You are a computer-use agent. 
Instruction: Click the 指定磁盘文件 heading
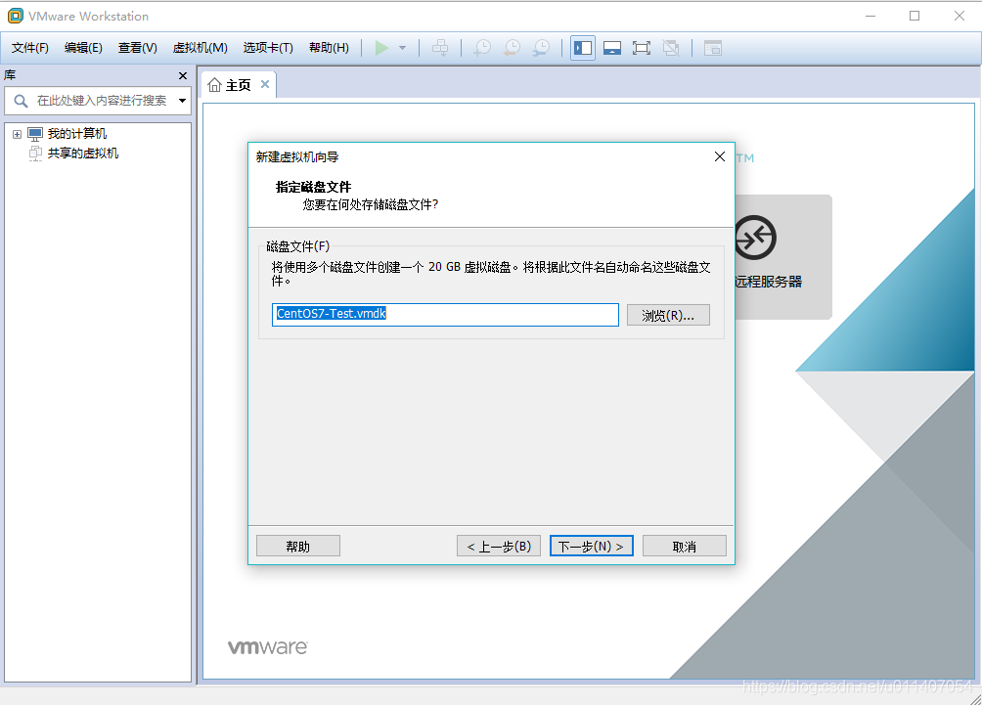click(313, 187)
